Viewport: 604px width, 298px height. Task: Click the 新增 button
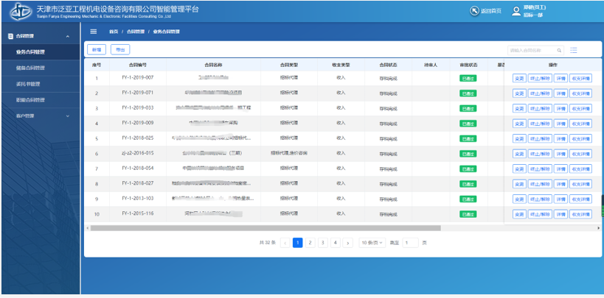coord(96,50)
